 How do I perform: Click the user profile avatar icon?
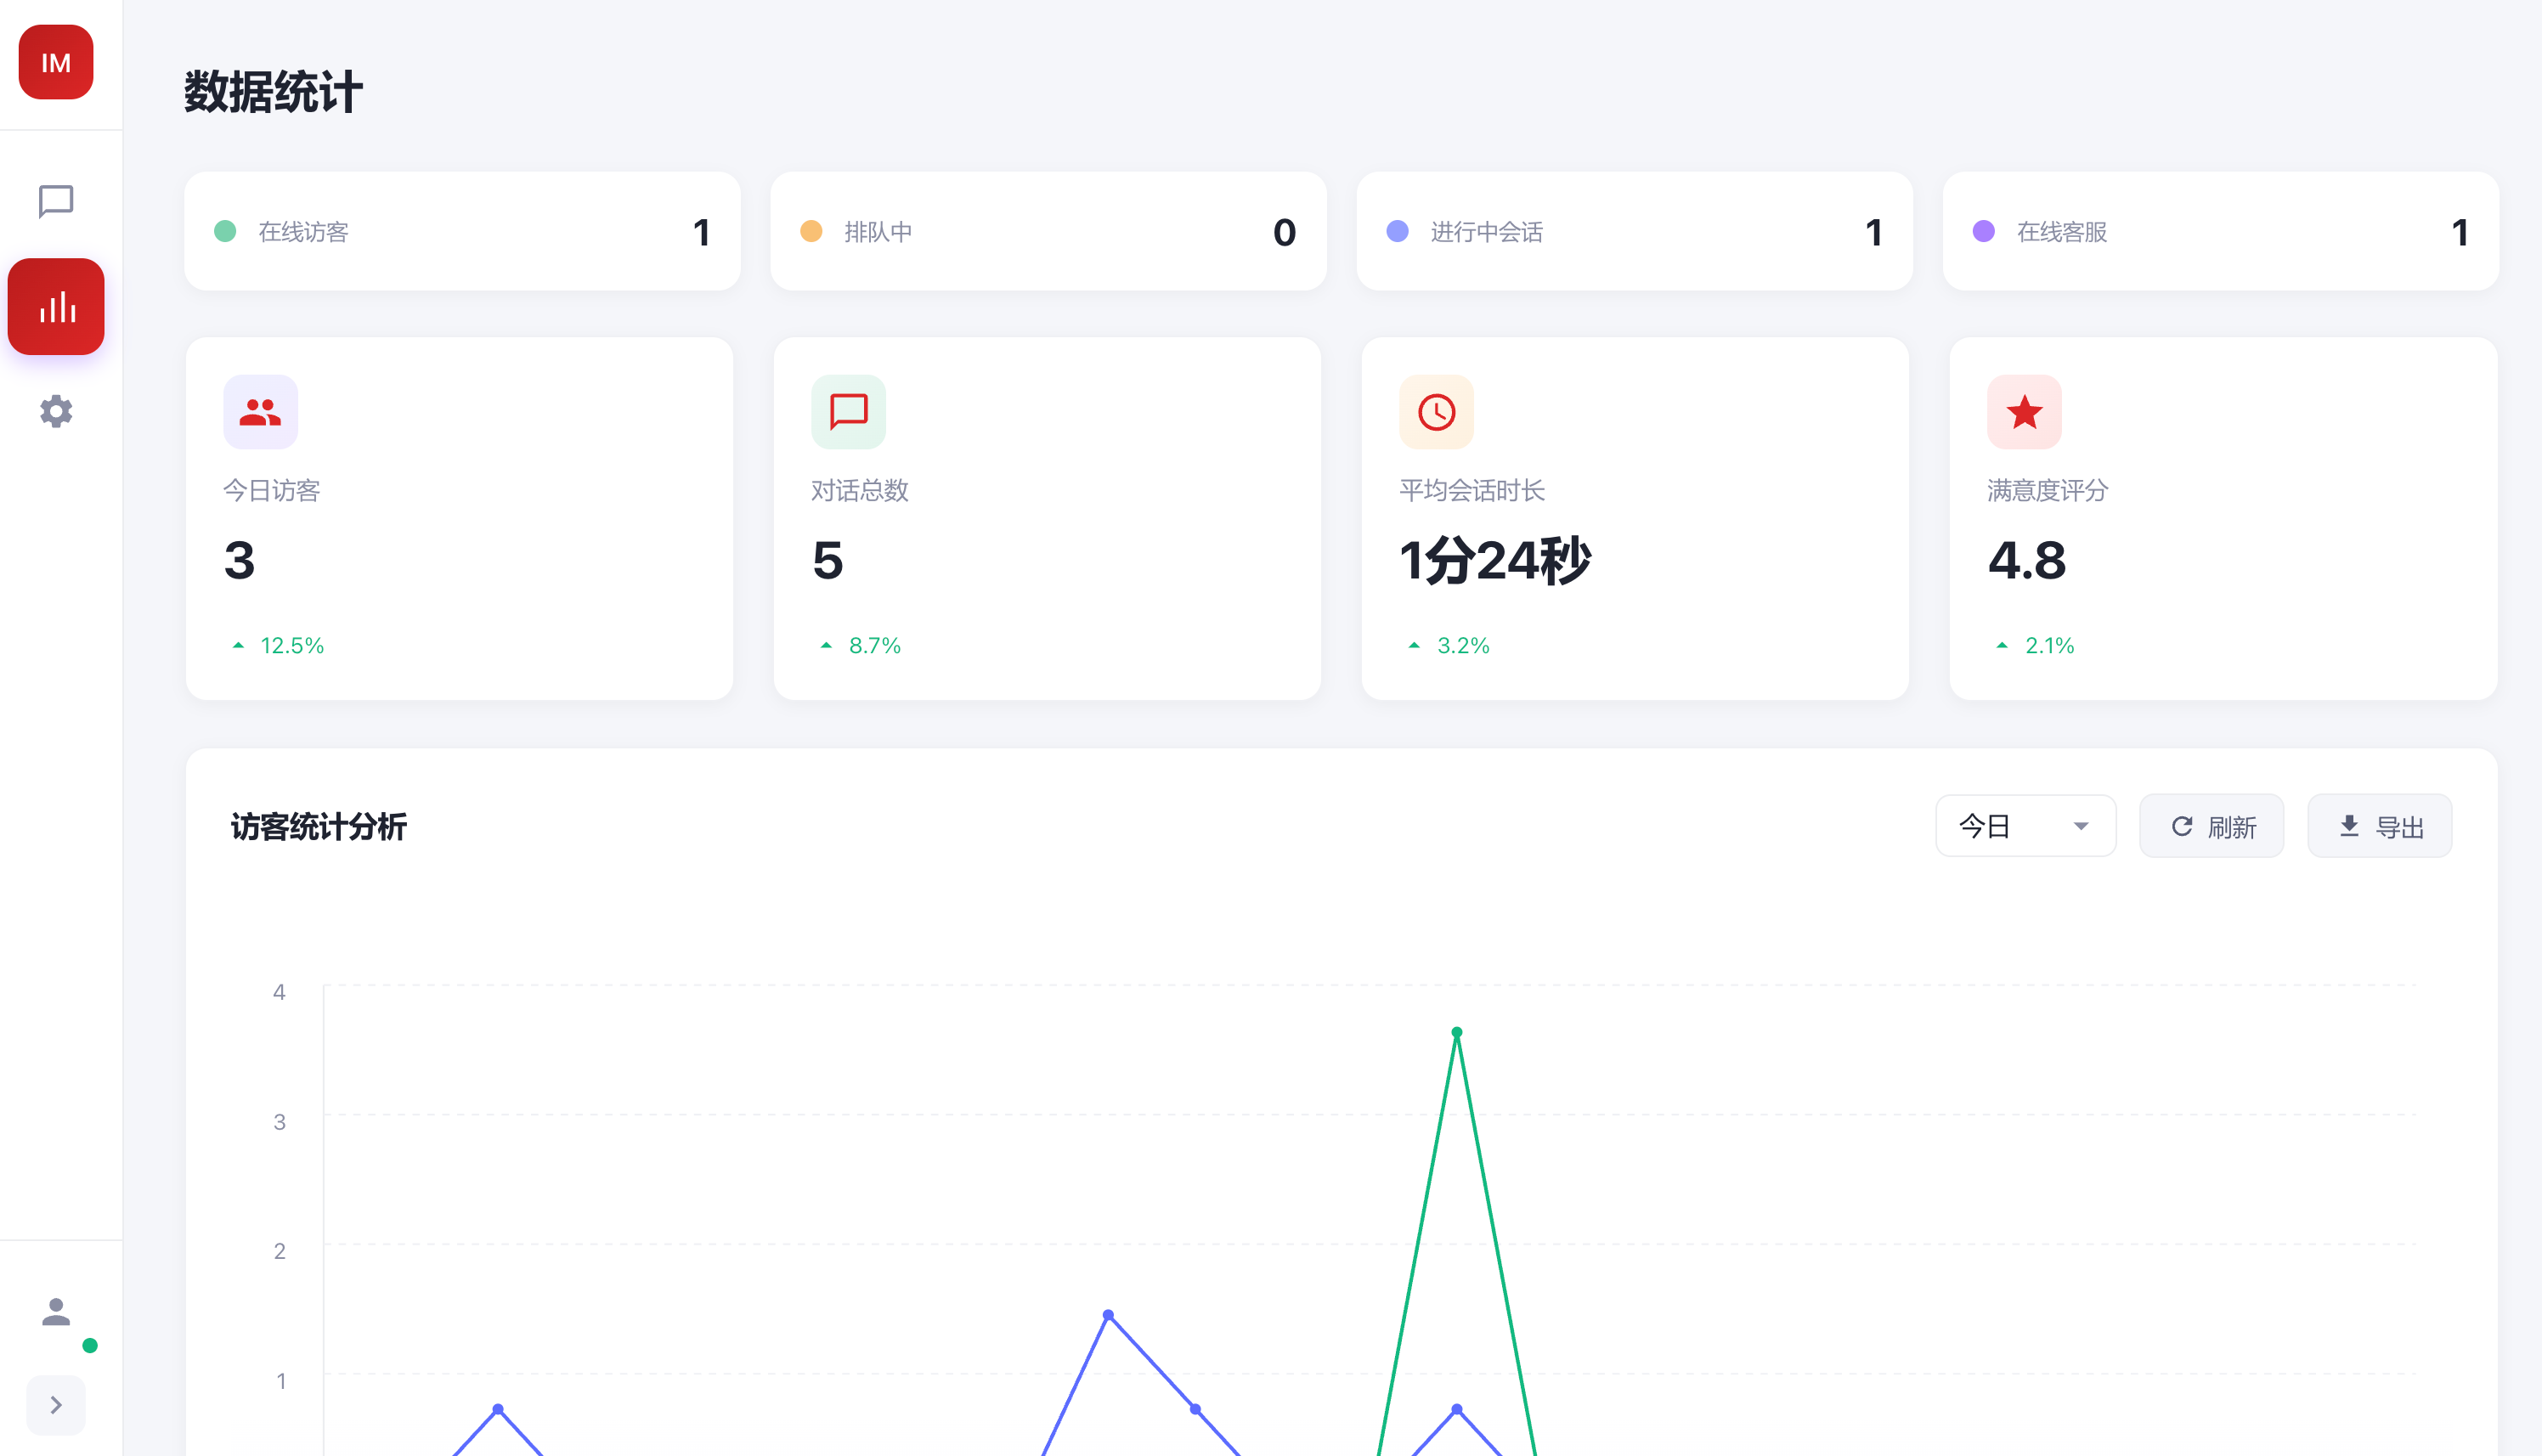(56, 1311)
